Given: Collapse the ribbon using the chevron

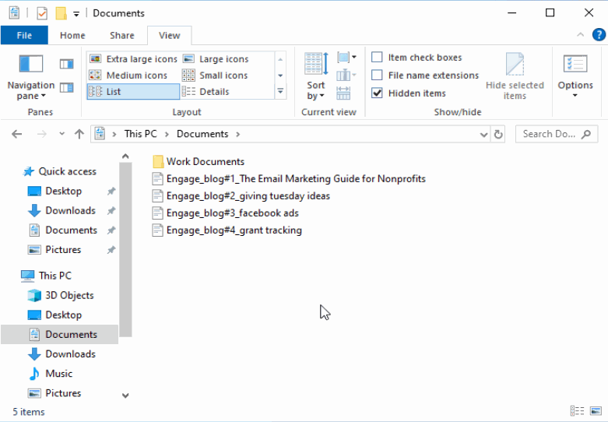Looking at the screenshot, I should [x=580, y=35].
